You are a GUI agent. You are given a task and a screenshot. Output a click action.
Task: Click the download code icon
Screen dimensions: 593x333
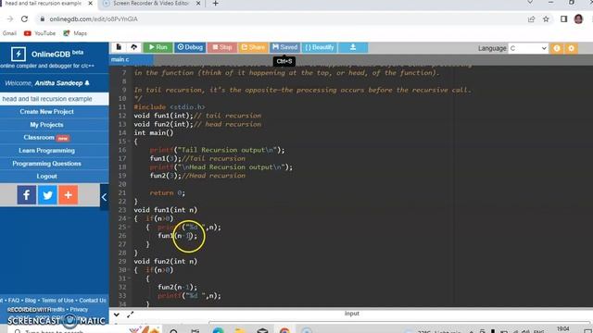tap(353, 47)
